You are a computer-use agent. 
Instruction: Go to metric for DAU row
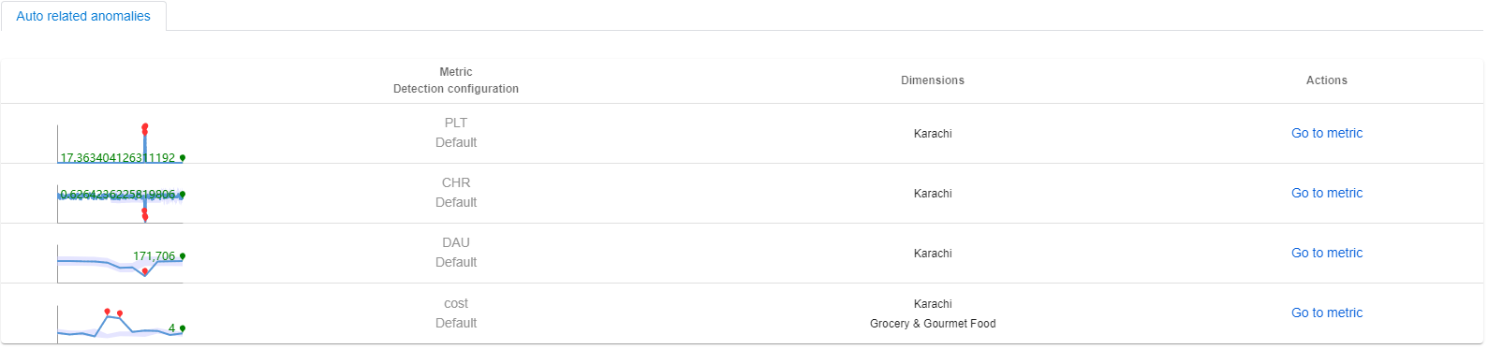[1326, 253]
